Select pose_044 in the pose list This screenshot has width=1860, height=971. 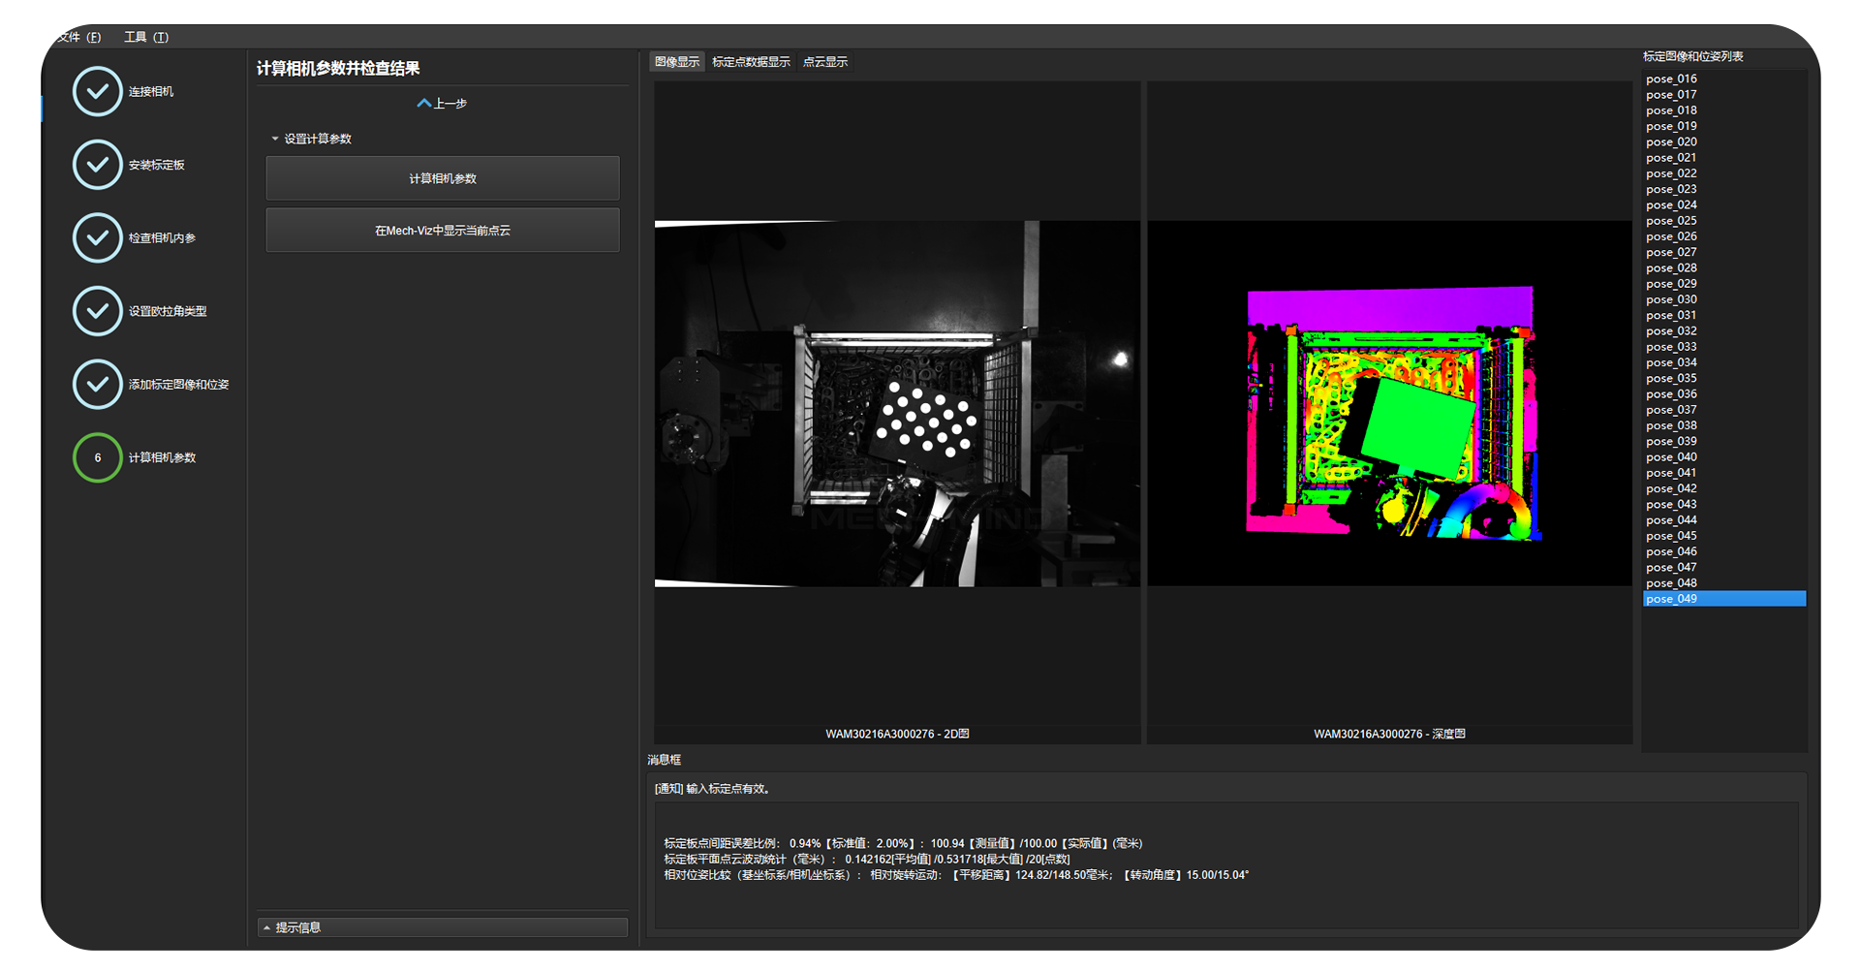click(1724, 519)
